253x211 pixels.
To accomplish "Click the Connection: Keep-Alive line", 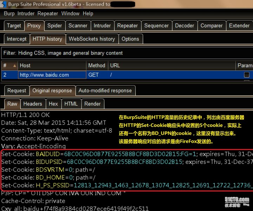I will click(35, 138).
